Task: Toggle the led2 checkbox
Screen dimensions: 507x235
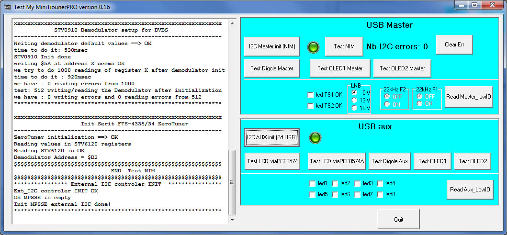Action: point(335,184)
